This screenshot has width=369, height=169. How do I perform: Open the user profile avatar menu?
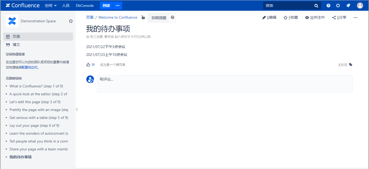(x=360, y=6)
